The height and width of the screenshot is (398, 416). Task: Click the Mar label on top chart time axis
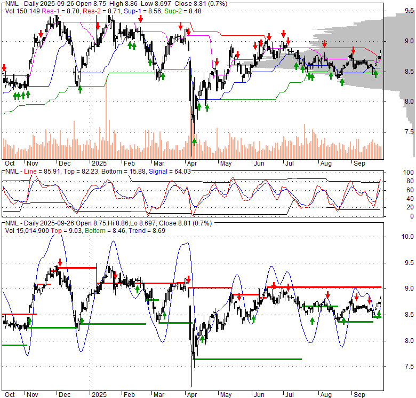point(158,163)
